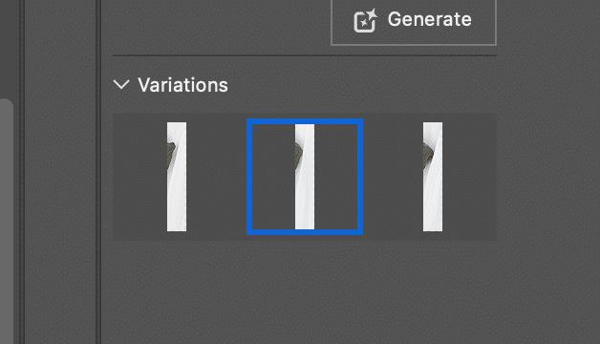
Task: Select the third variation thumbnail
Action: (x=433, y=177)
